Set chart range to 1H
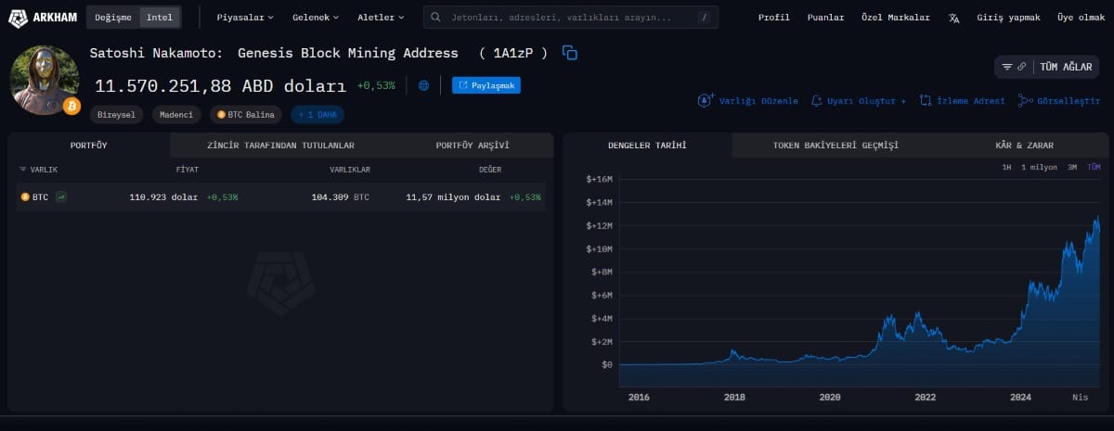 click(x=1006, y=168)
